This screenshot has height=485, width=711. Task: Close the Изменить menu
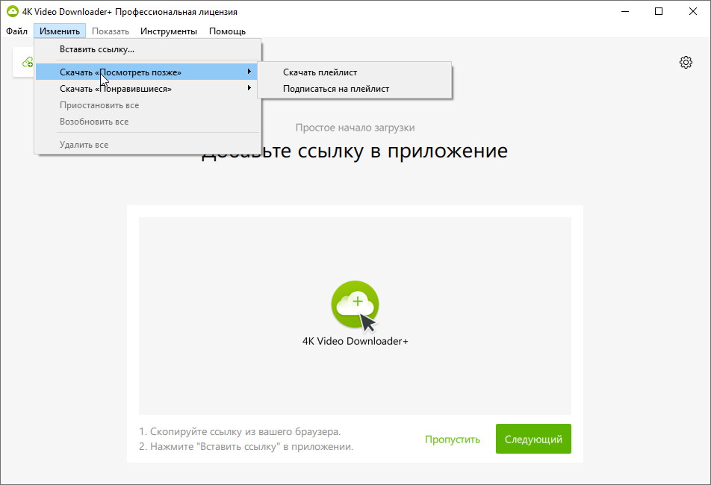coord(60,31)
